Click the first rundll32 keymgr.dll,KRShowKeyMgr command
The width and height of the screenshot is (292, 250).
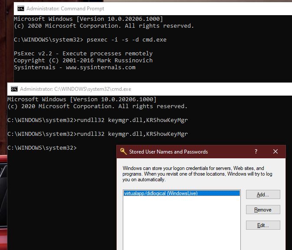(132, 120)
